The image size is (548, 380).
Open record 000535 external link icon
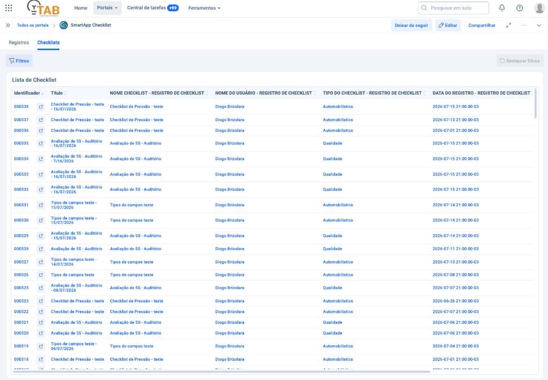coord(41,143)
